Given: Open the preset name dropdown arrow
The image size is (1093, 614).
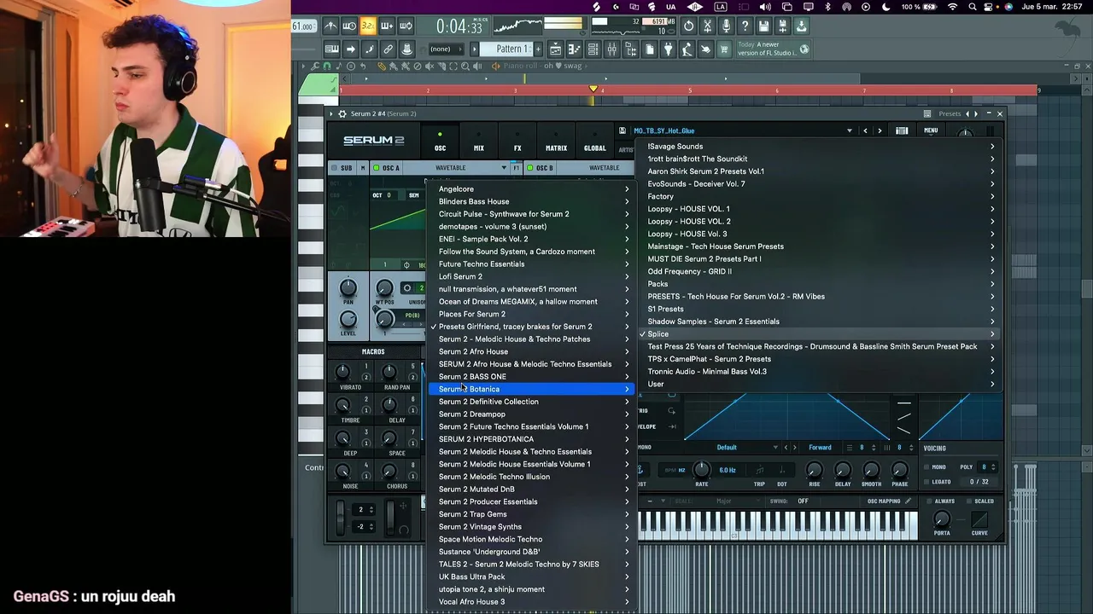Looking at the screenshot, I should [x=849, y=130].
